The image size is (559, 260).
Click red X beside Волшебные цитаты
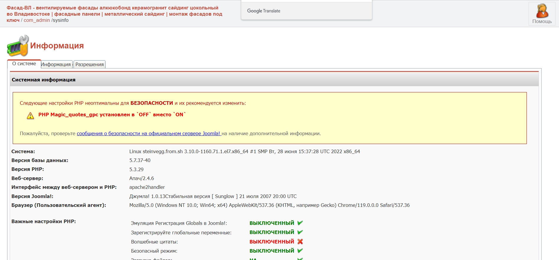300,241
